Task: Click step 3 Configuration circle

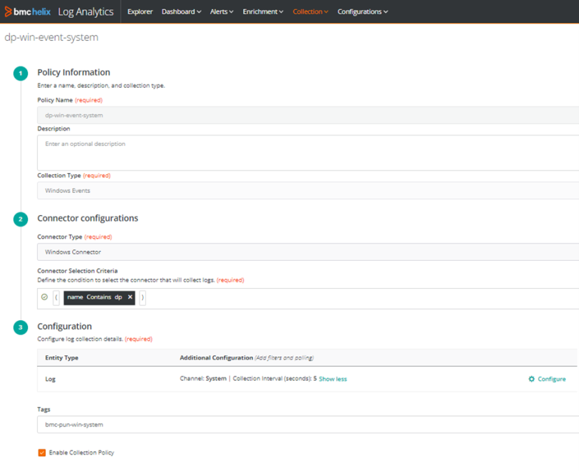Action: coord(21,327)
